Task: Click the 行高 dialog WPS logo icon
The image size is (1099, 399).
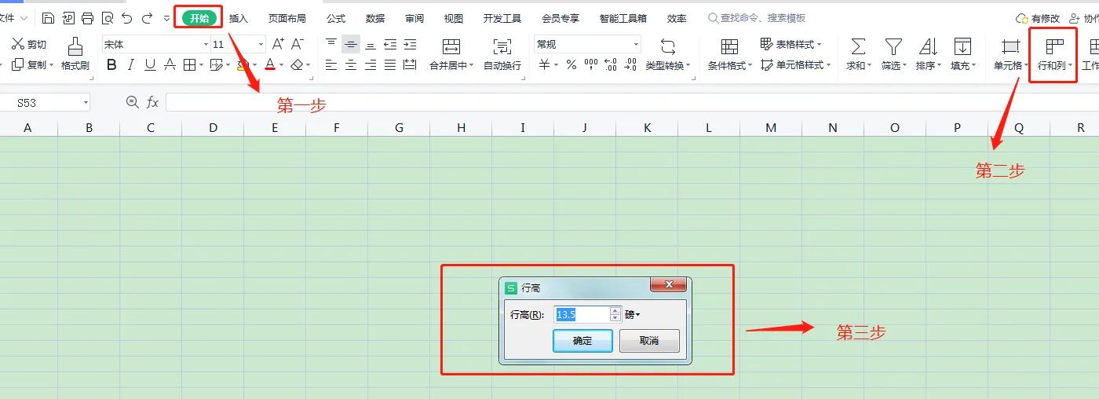Action: point(512,288)
